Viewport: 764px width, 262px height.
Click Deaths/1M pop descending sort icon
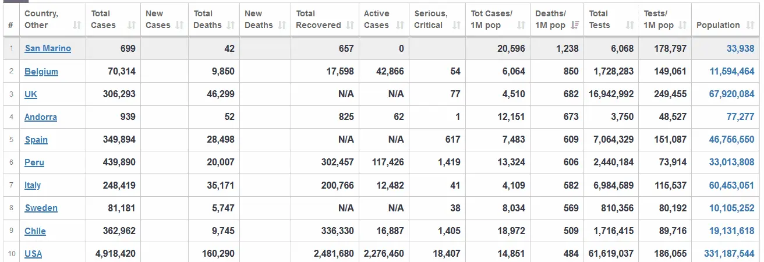click(x=575, y=25)
